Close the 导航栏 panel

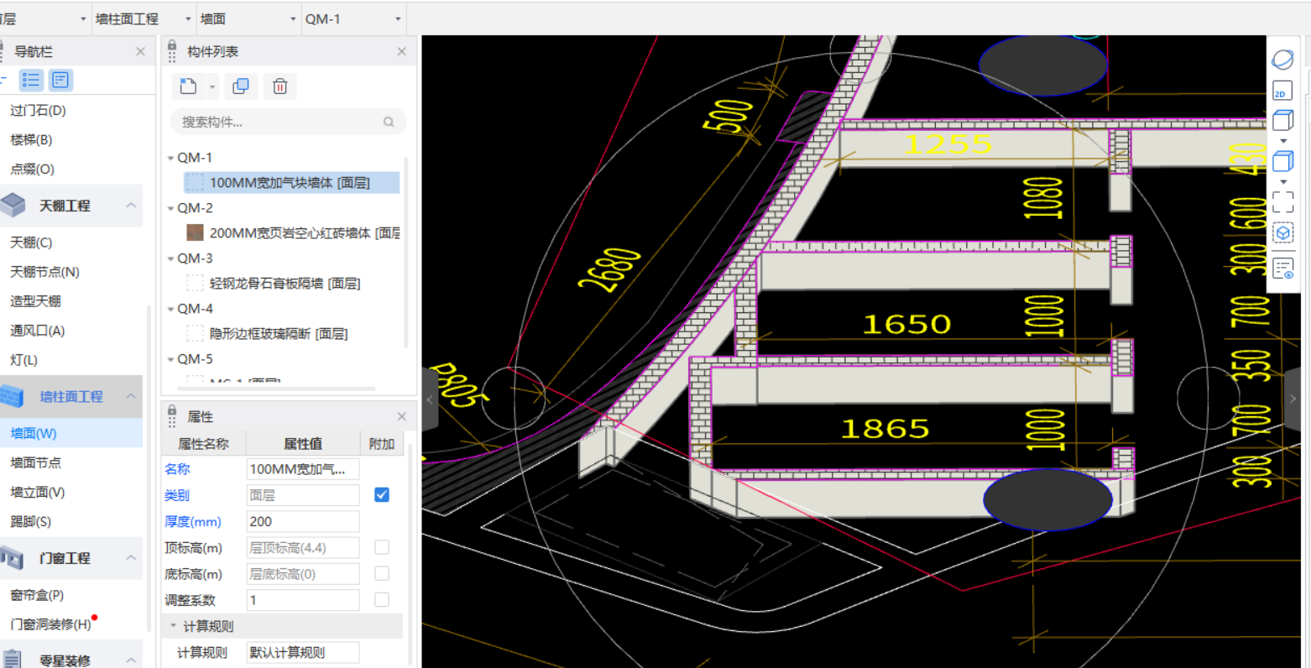[x=140, y=51]
